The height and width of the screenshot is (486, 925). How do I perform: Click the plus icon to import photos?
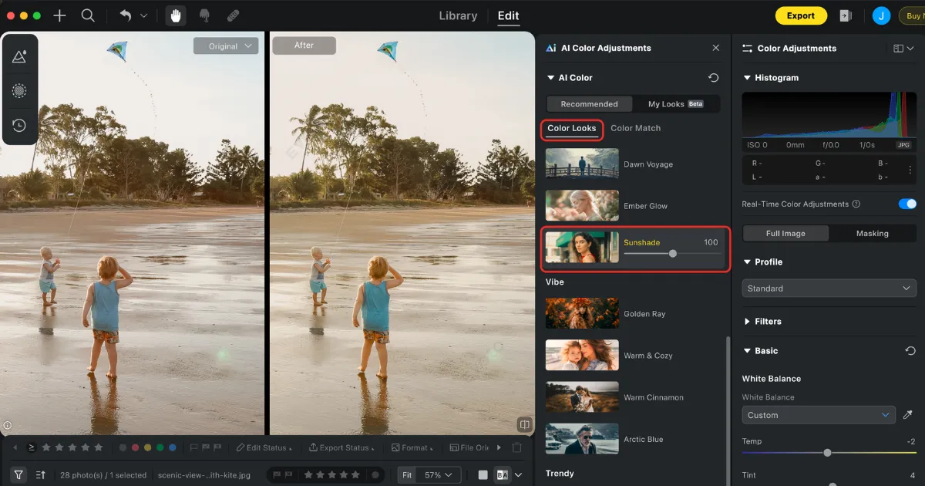pos(59,15)
